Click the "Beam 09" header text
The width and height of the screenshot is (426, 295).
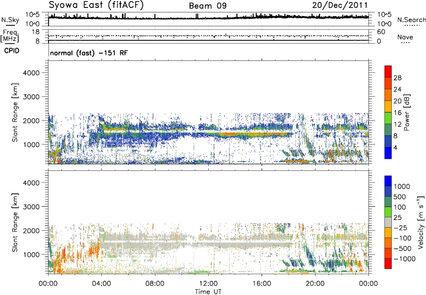208,6
